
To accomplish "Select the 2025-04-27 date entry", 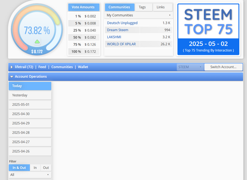I will [30, 142].
